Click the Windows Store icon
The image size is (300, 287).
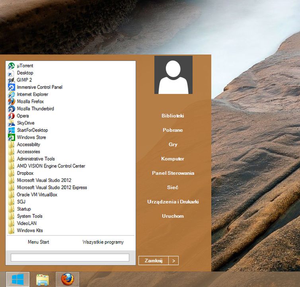[x=11, y=137]
